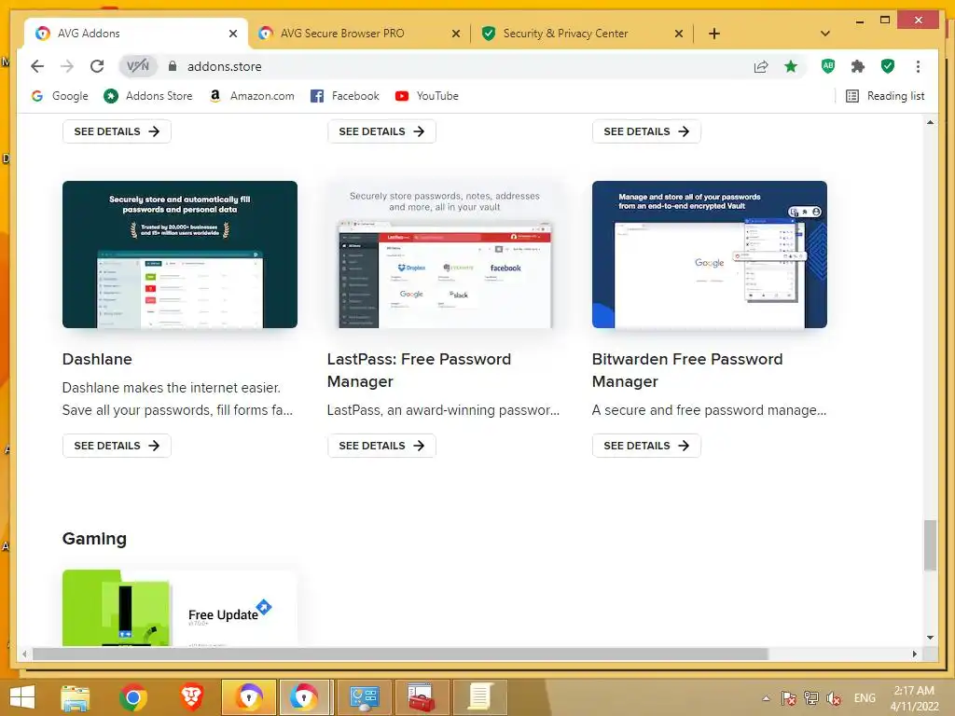Click the horizontal scrollbar thumb

tap(400, 654)
